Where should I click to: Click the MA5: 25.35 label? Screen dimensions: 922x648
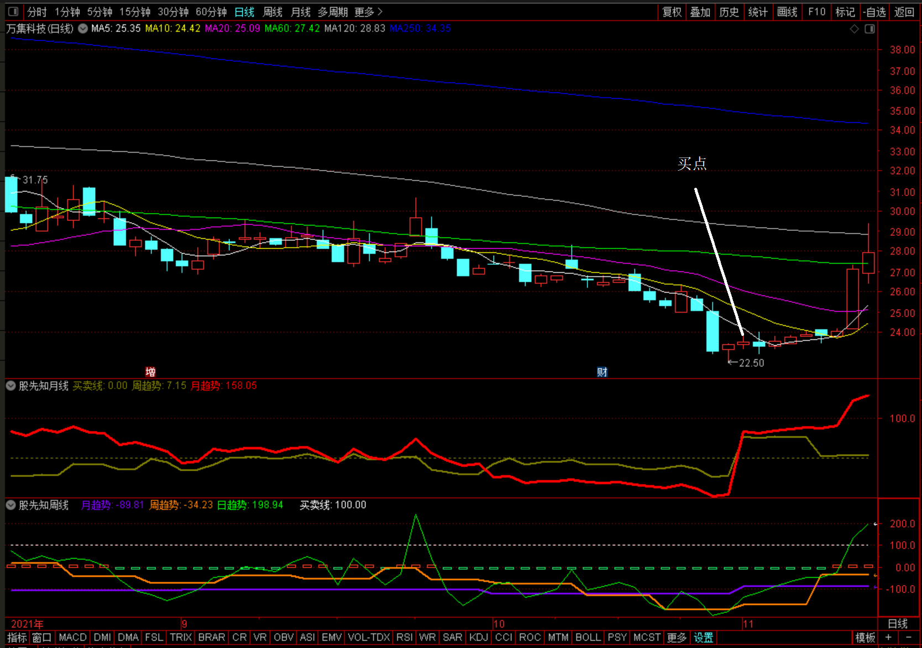coord(116,28)
